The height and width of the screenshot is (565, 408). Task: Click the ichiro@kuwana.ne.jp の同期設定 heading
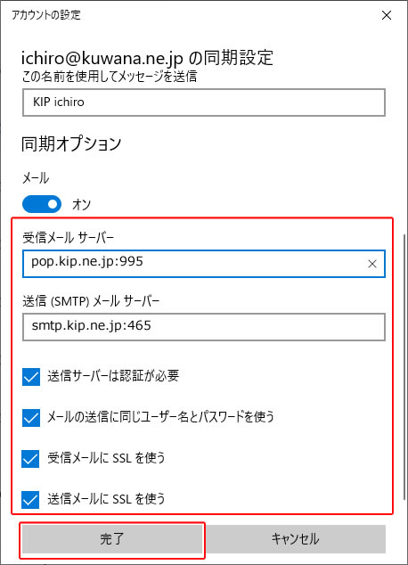click(147, 58)
